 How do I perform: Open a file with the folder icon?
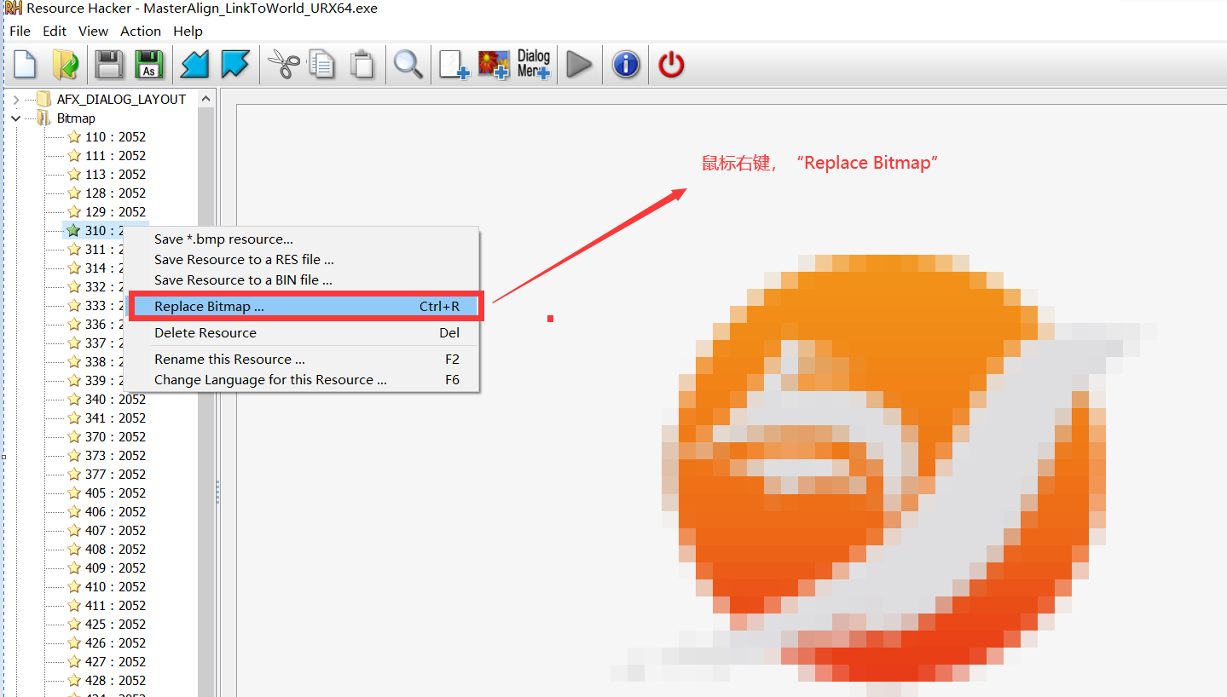tap(66, 65)
